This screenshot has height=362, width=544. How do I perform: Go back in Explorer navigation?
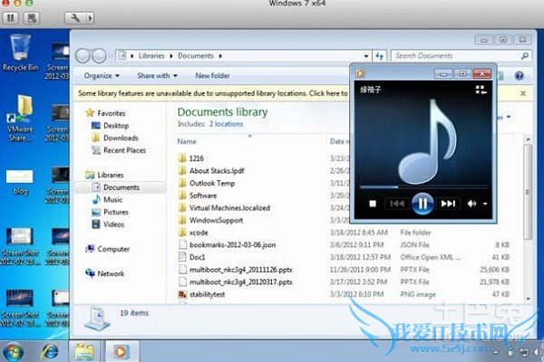pos(83,56)
